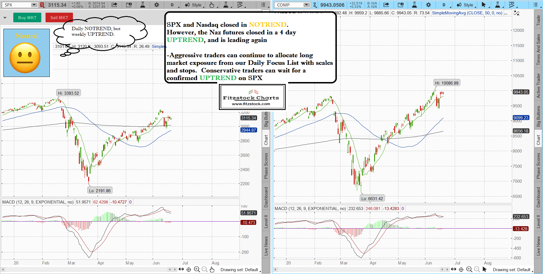
Task: Click the chart describer note icon for COMP
Action: 401,5
